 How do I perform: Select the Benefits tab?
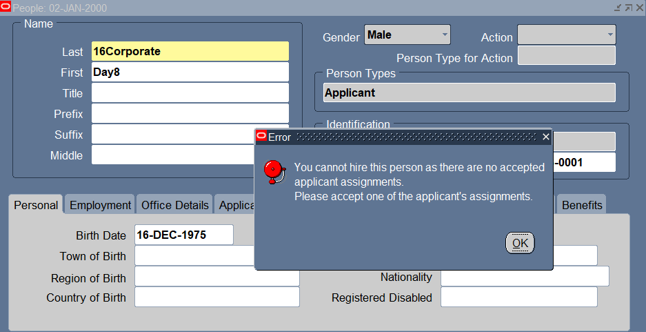[x=582, y=205]
